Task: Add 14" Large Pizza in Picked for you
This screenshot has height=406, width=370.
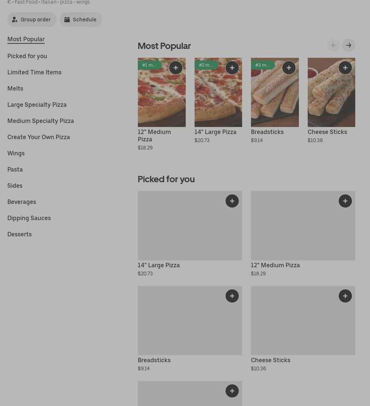Action: pyautogui.click(x=232, y=201)
